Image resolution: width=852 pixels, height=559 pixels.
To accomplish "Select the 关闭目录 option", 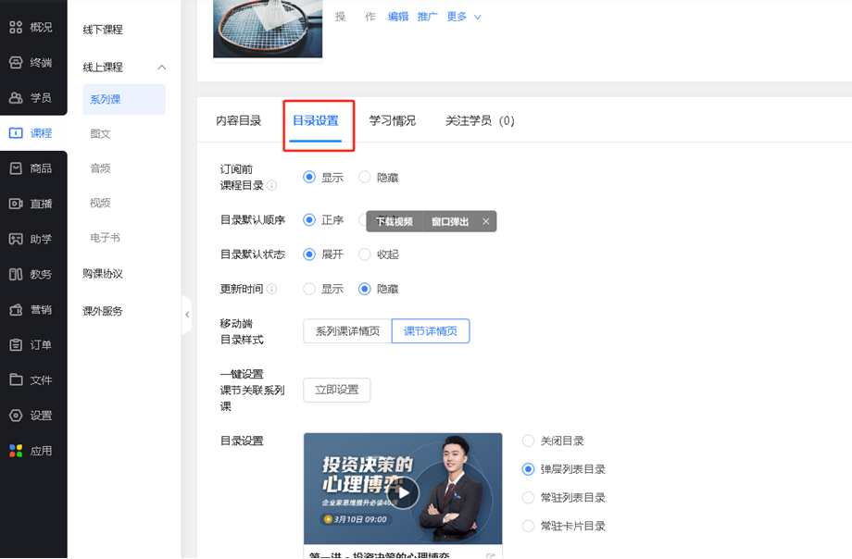I will [528, 441].
